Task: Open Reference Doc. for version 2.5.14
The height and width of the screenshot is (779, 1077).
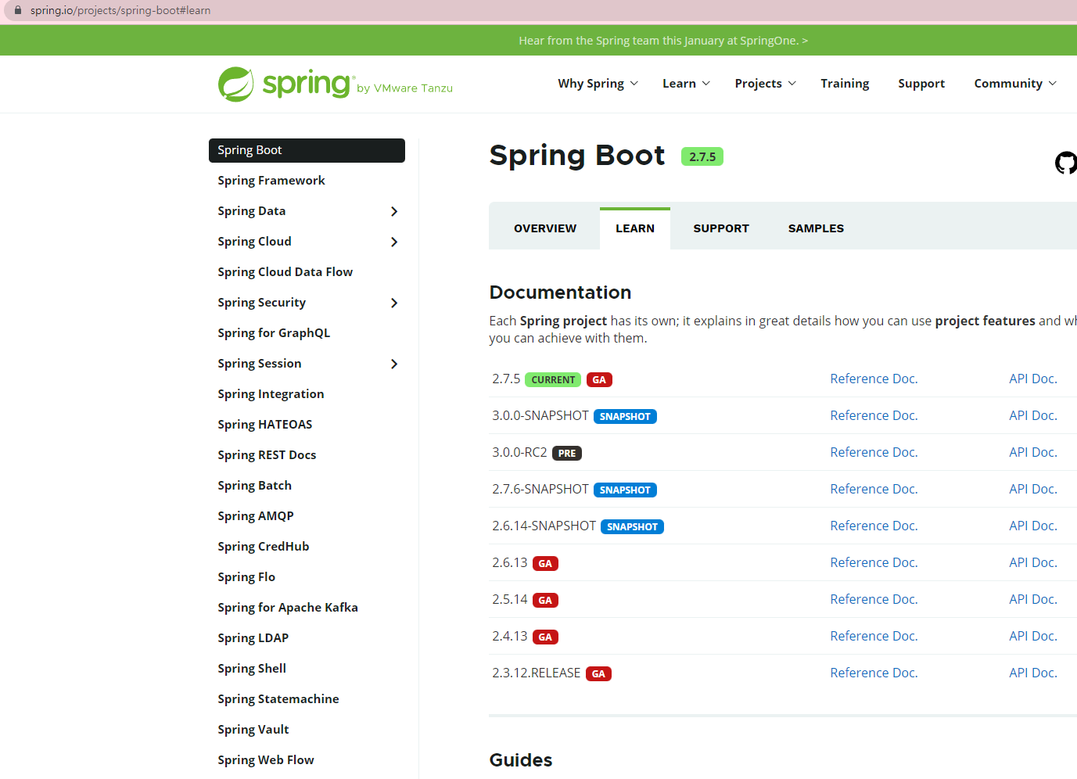Action: tap(874, 599)
